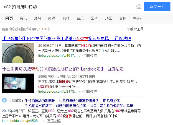Click the dark fan photo thumbnail

[18, 84]
